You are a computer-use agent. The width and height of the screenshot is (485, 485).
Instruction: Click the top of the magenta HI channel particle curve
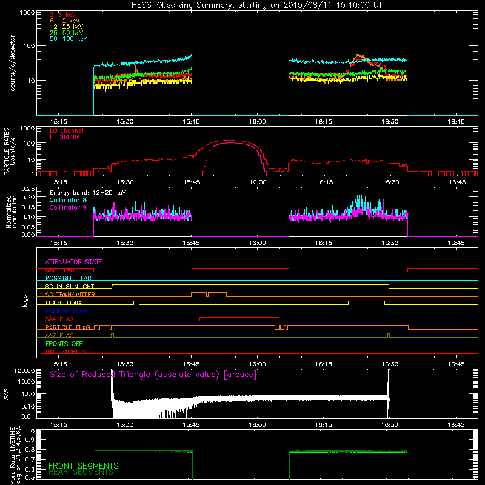click(x=230, y=142)
